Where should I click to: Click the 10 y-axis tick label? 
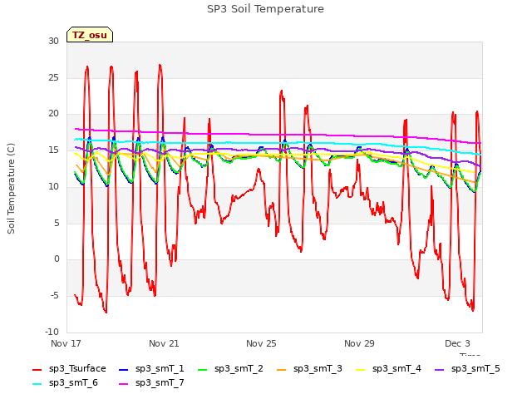click(x=53, y=186)
